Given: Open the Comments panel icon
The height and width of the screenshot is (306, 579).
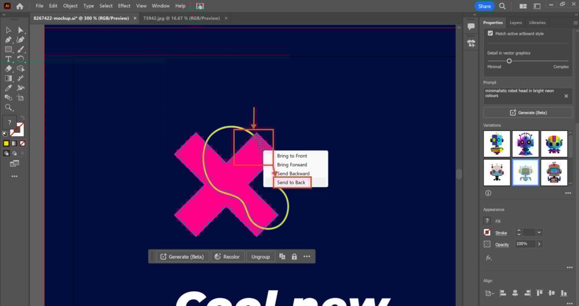Looking at the screenshot, I should [471, 26].
